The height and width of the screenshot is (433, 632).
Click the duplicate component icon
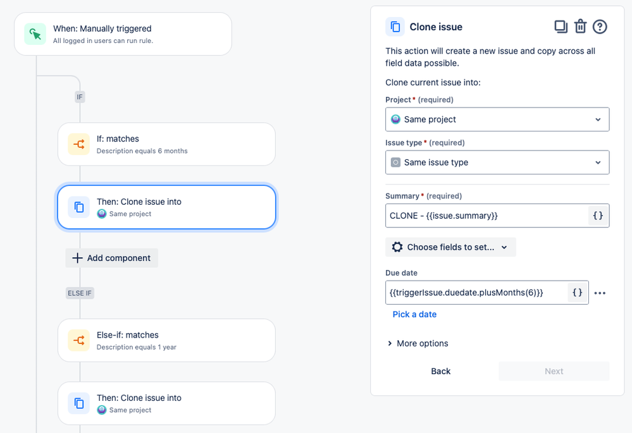pos(561,27)
